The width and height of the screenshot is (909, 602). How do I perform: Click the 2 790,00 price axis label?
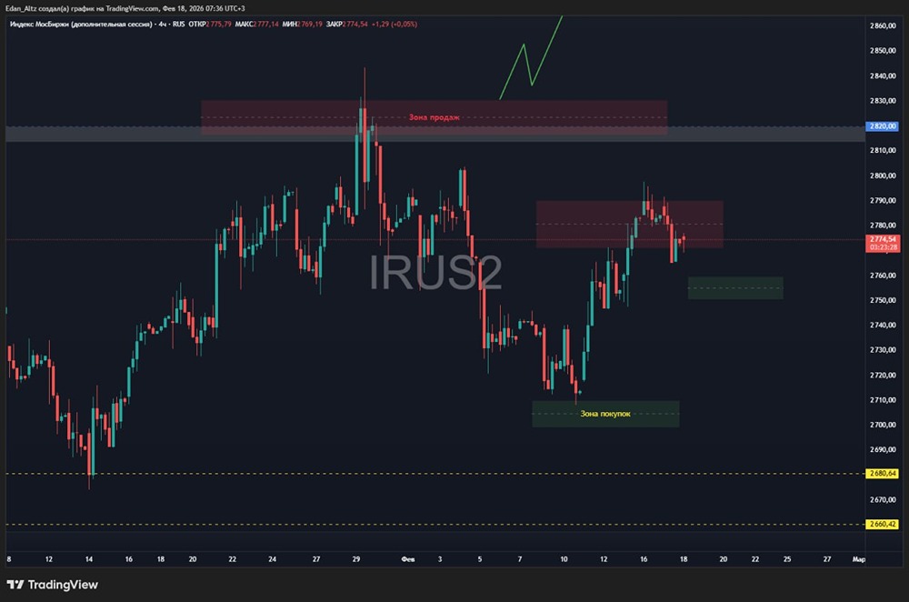point(883,200)
